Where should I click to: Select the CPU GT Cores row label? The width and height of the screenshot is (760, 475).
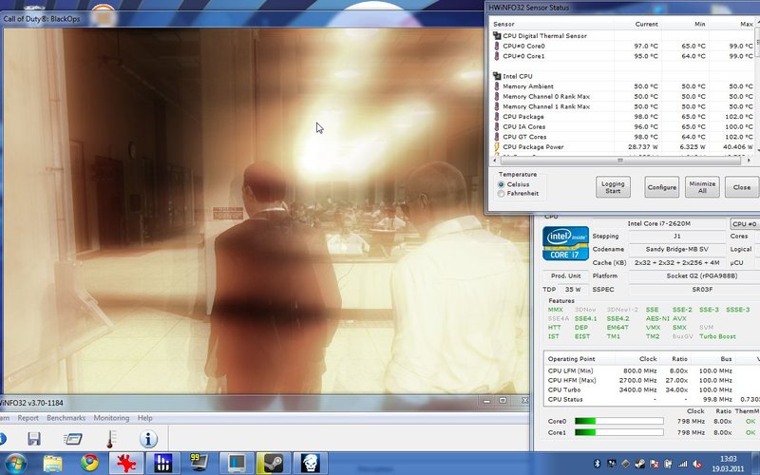pos(524,137)
